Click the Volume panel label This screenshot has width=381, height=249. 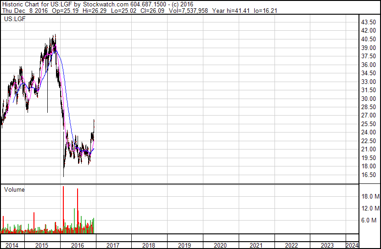click(x=14, y=189)
